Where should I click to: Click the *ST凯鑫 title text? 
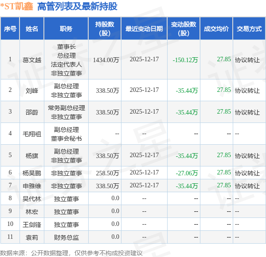point(17,6)
